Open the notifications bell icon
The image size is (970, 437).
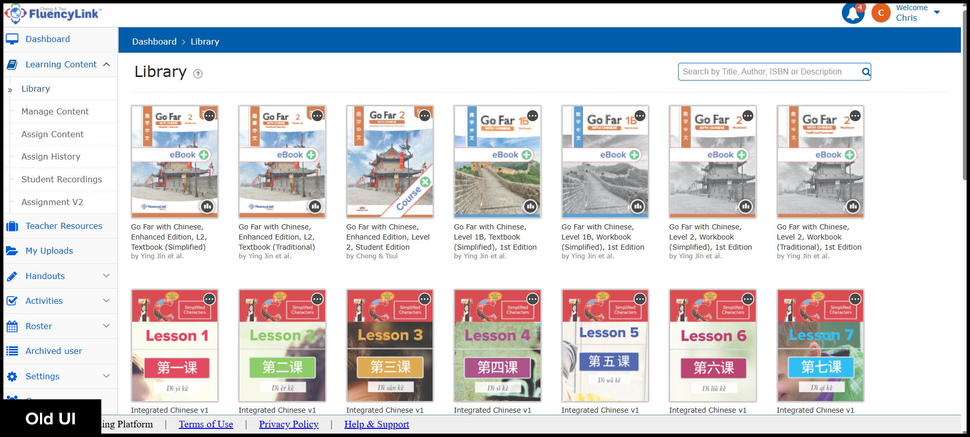tap(853, 13)
